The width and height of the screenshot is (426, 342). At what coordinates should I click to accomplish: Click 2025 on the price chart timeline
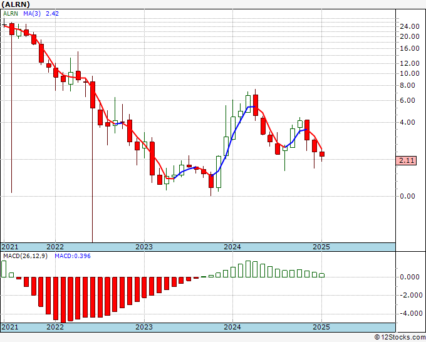pos(321,247)
